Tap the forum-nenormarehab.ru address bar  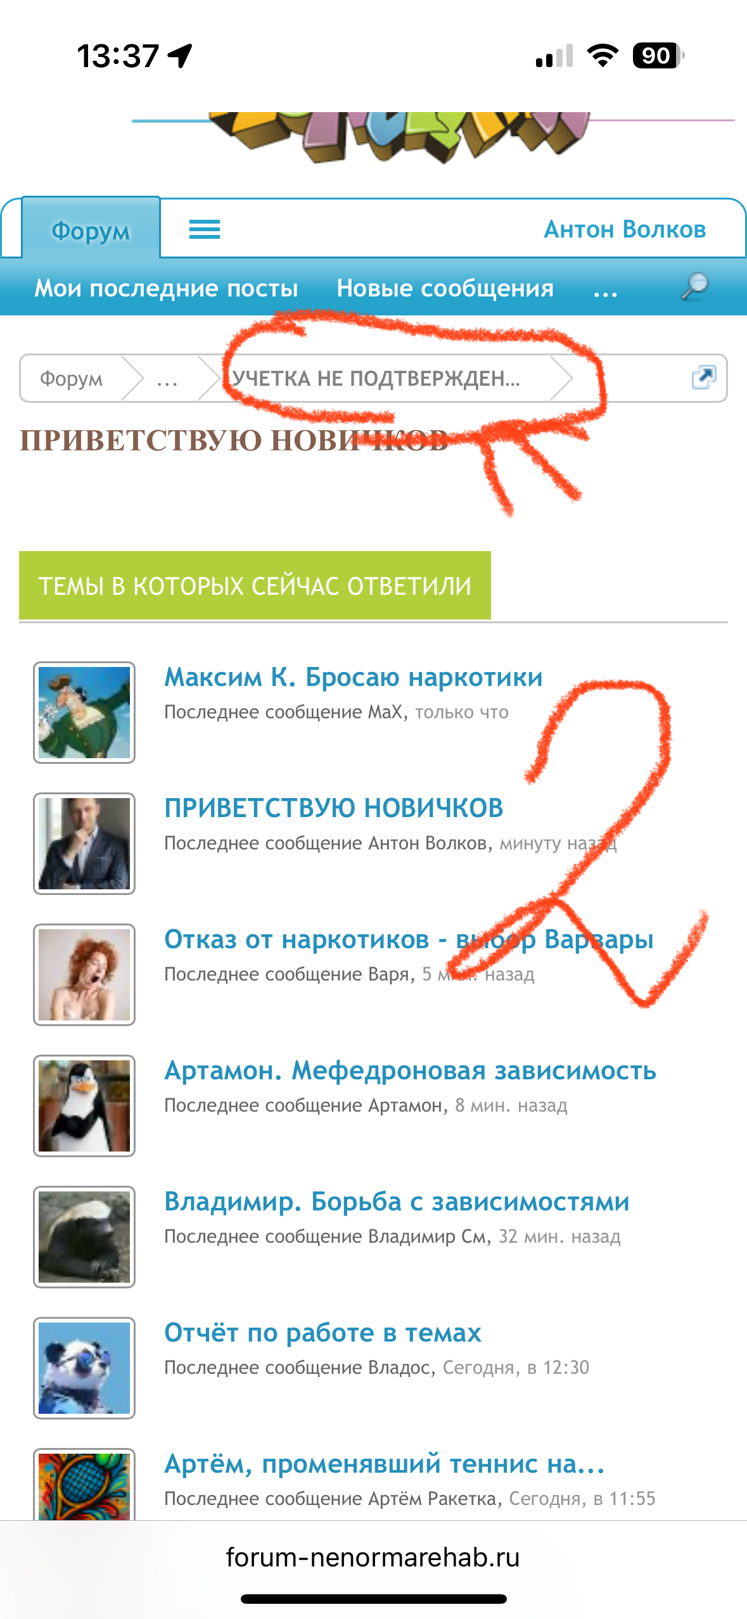(x=373, y=1557)
